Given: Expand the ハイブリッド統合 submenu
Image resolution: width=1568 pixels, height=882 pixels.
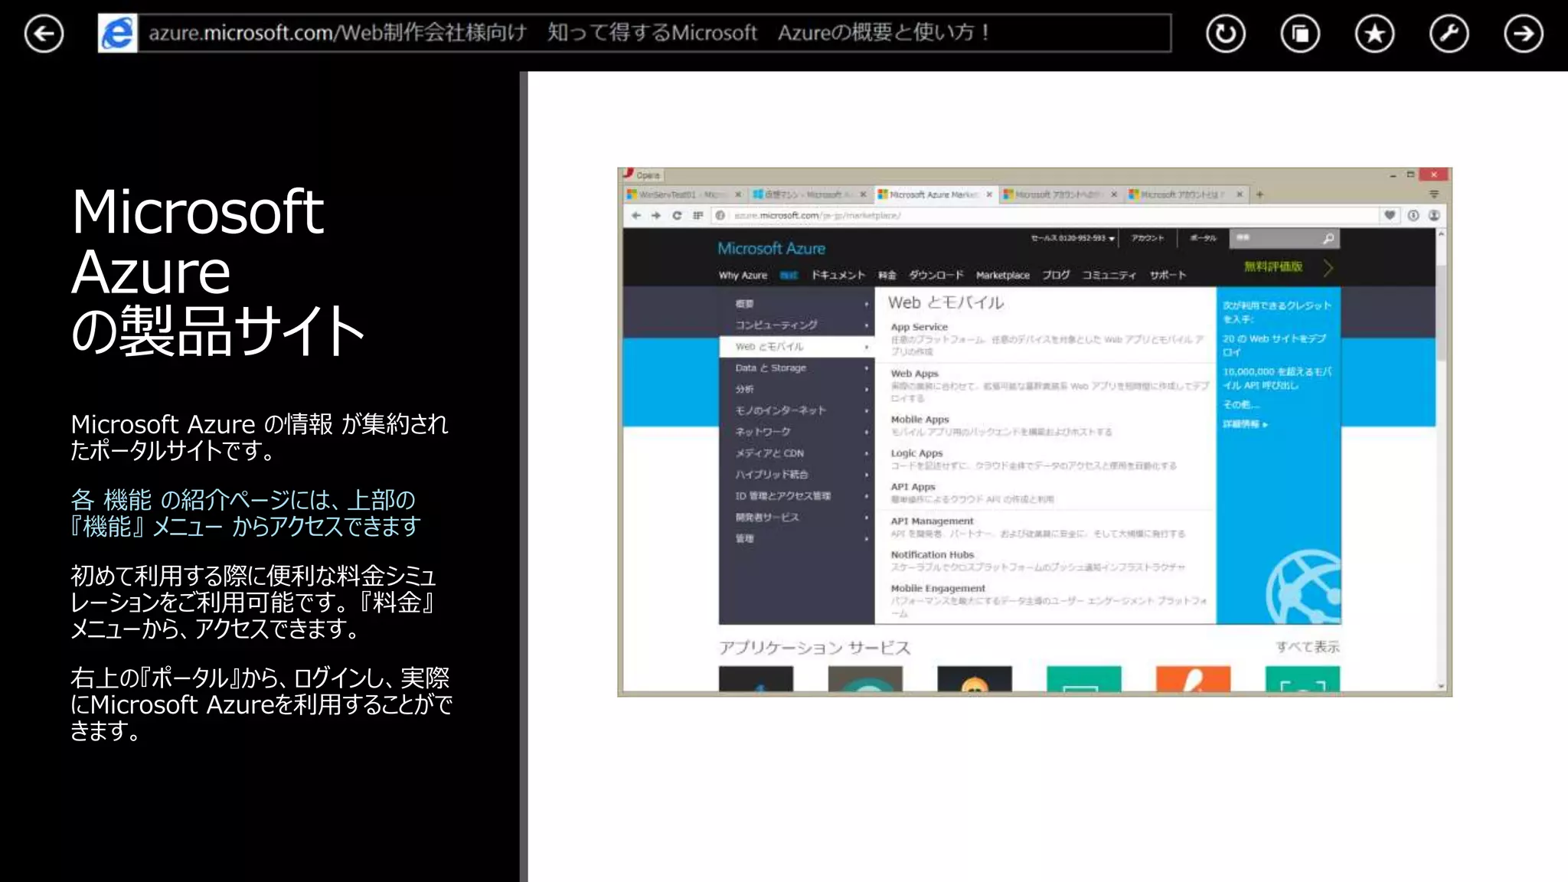Looking at the screenshot, I should pyautogui.click(x=796, y=475).
